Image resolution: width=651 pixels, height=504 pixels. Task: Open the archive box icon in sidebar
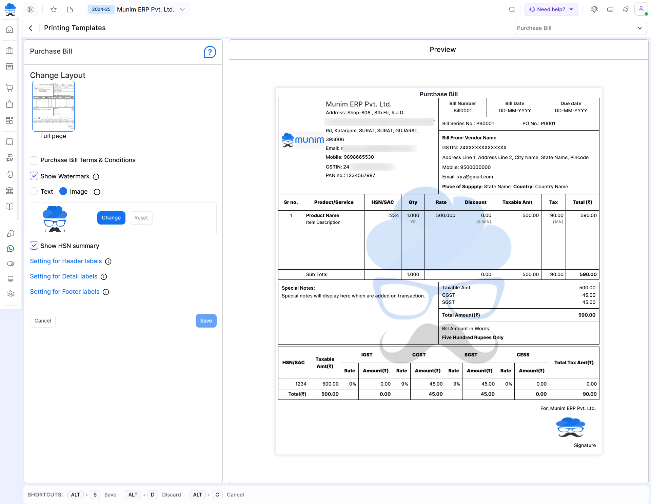click(10, 67)
